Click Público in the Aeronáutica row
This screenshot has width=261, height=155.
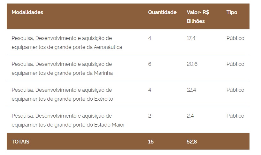[x=235, y=38]
